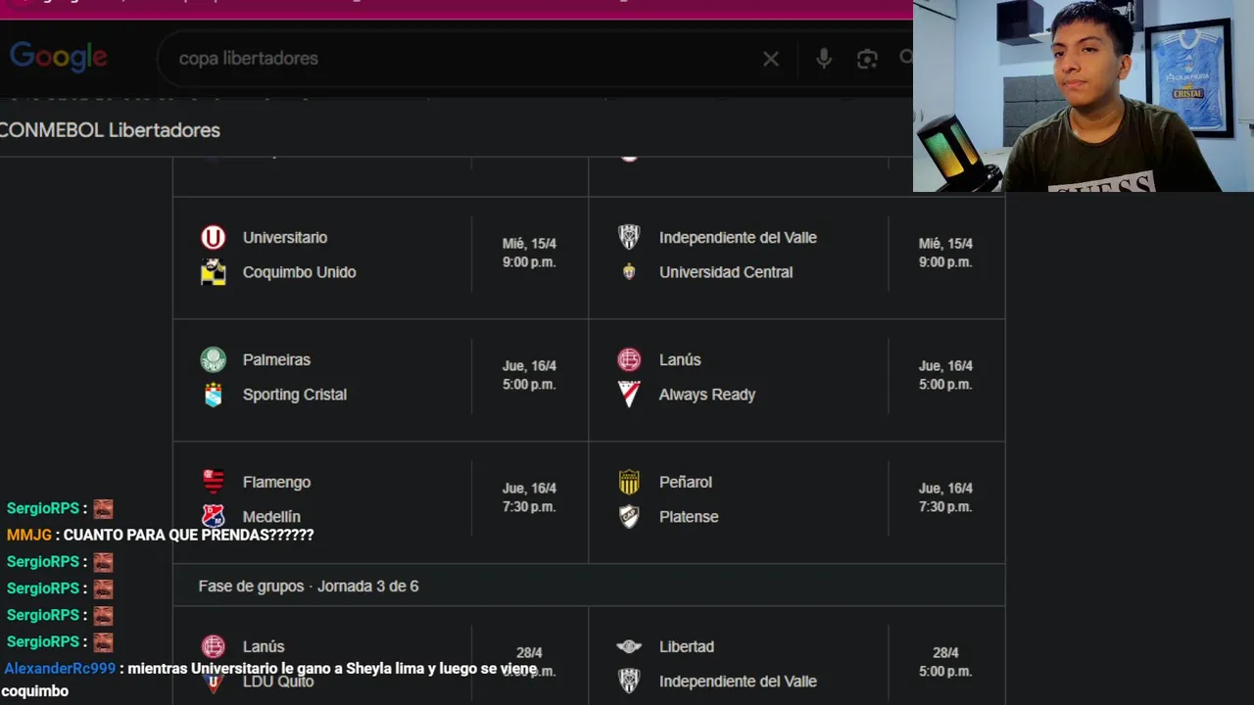Click the Sporting Cristal team crest

213,395
